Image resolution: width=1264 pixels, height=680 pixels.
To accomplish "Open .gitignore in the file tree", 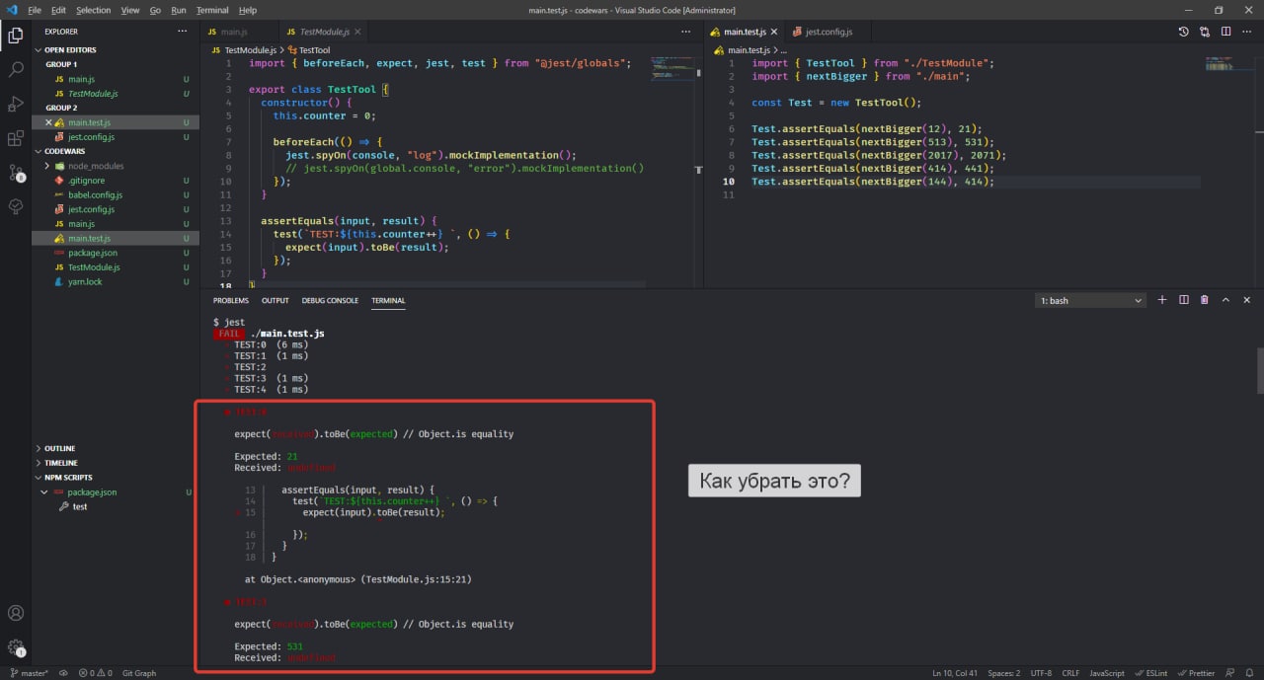I will pos(86,181).
